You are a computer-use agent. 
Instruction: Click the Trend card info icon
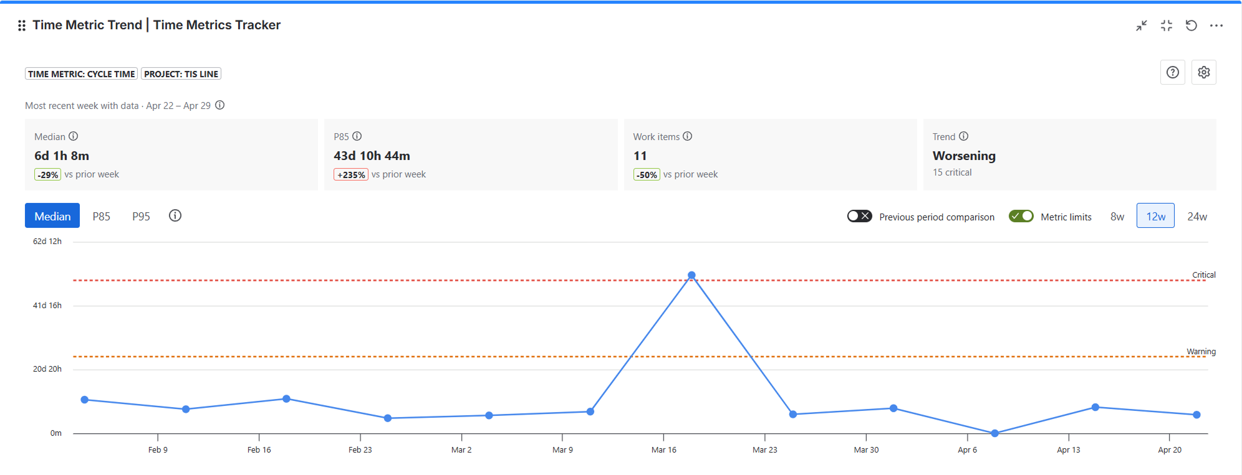[x=964, y=136]
